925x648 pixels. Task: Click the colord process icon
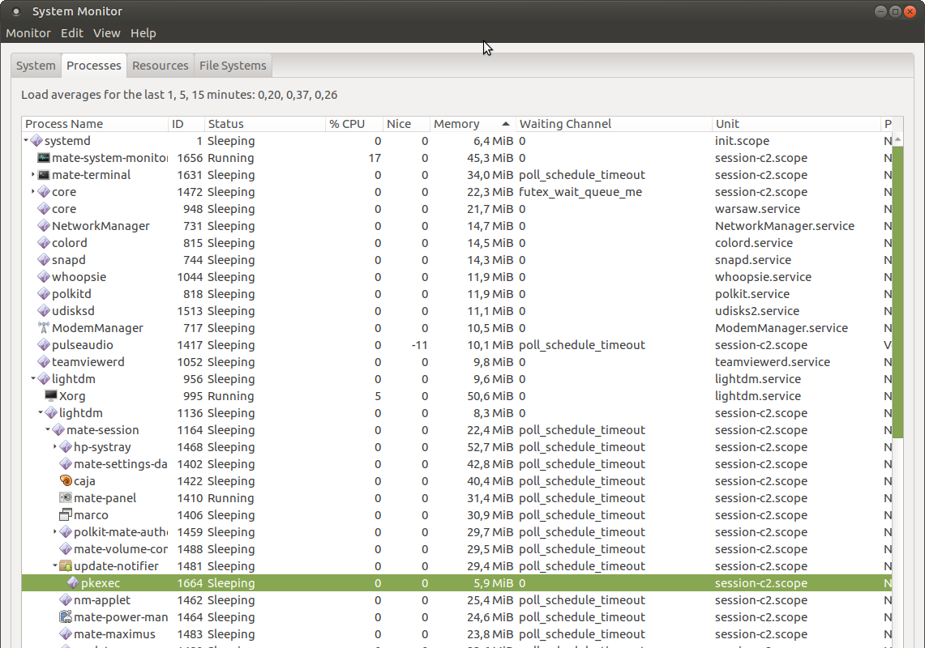[x=44, y=243]
